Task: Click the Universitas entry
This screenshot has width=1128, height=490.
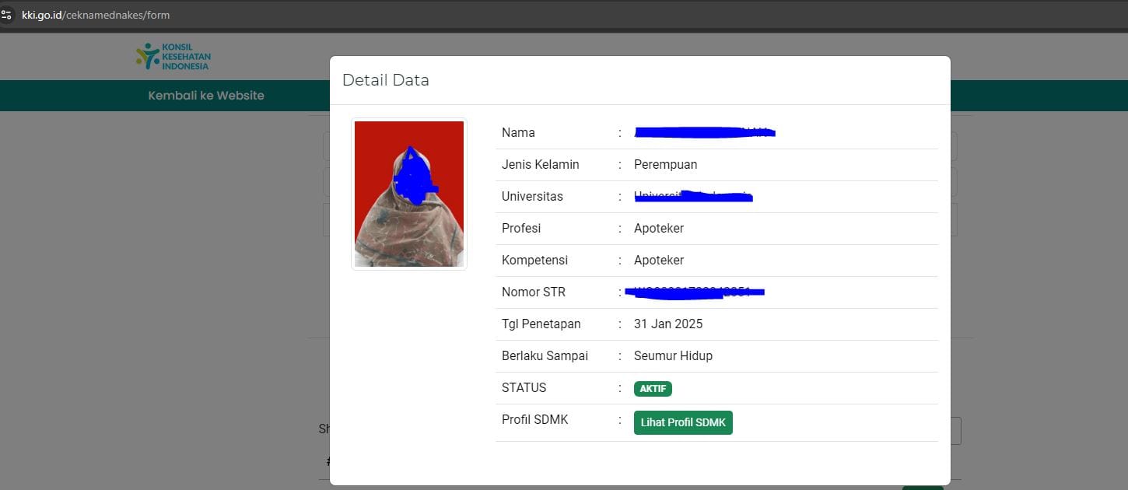Action: pos(692,196)
